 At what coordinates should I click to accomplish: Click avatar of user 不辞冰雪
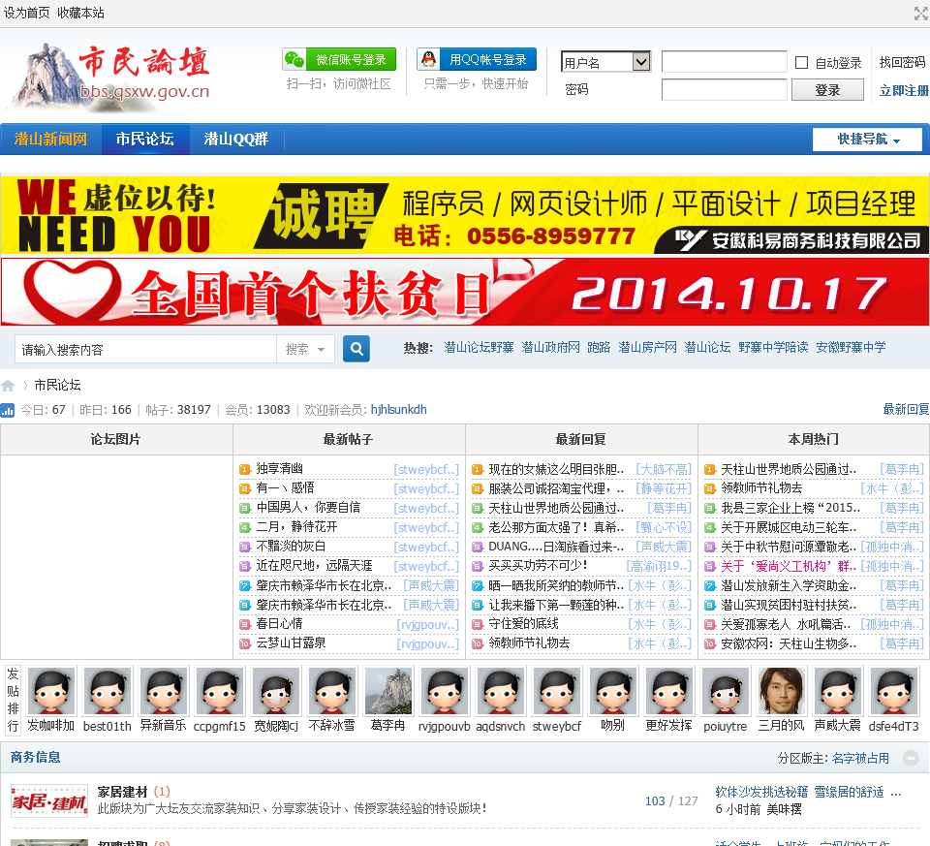[332, 691]
